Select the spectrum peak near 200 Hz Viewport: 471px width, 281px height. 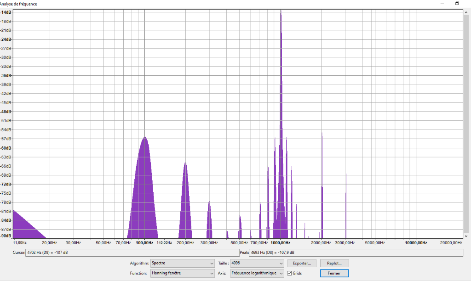coord(185,197)
